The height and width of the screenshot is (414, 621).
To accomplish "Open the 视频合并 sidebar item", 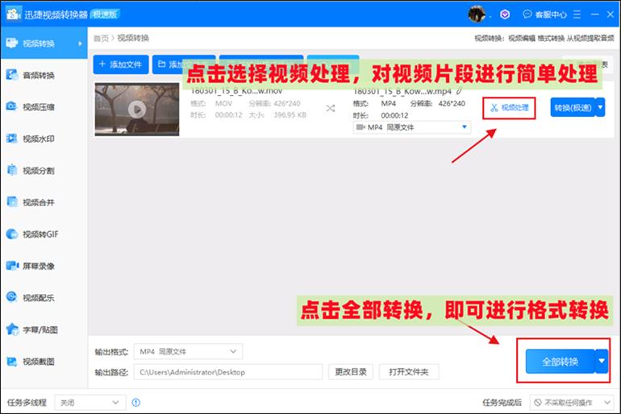I will coord(44,202).
